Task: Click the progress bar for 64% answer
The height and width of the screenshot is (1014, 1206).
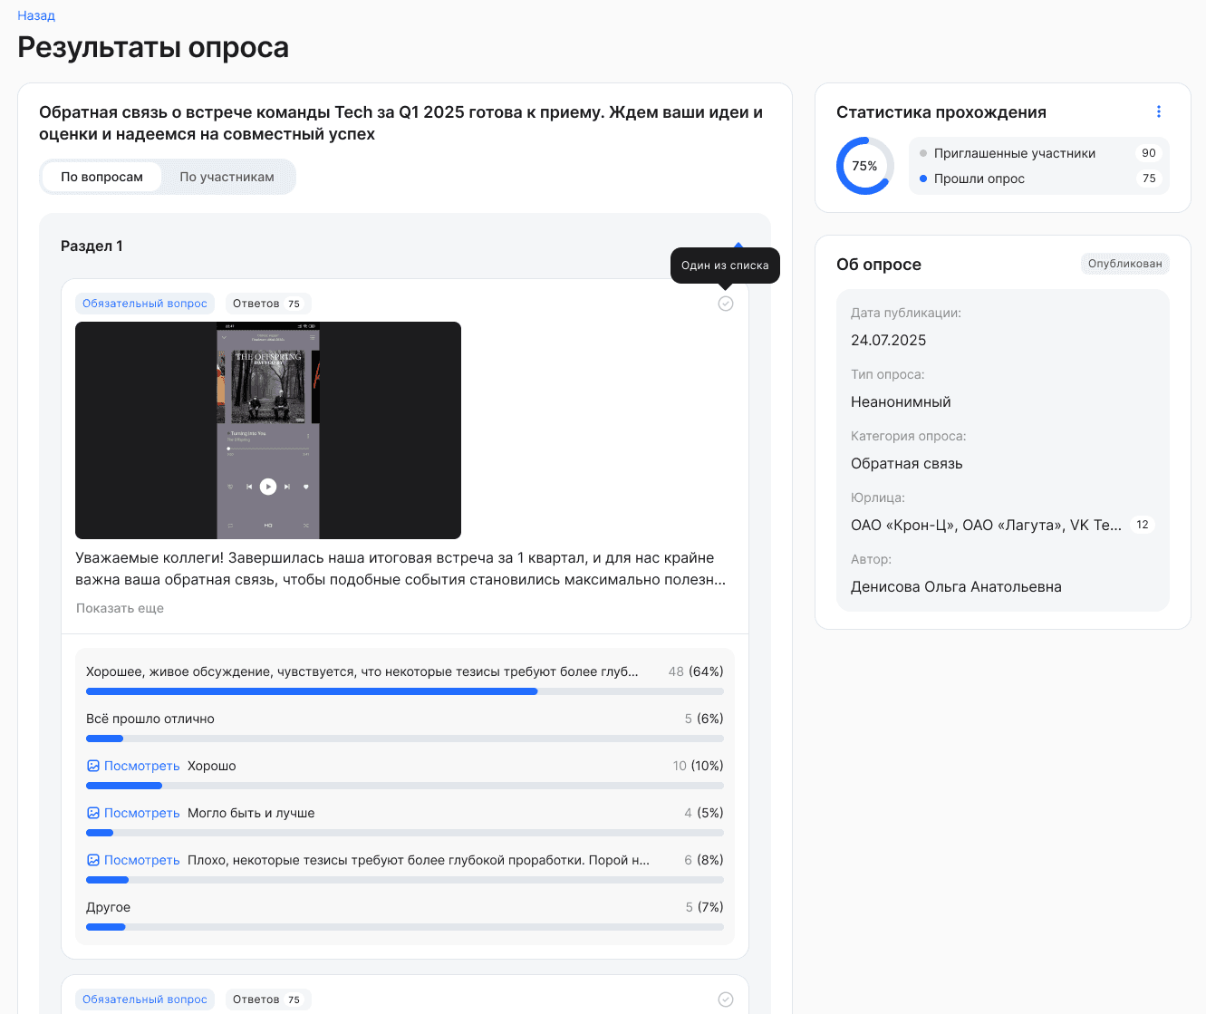Action: pyautogui.click(x=405, y=691)
